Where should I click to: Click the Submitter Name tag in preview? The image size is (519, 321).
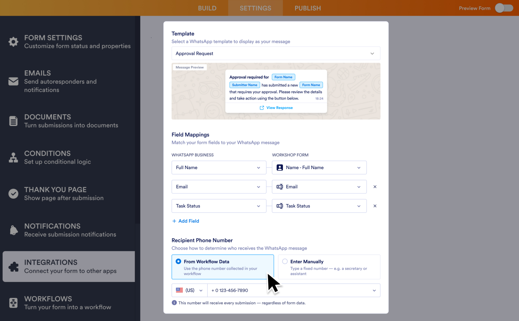click(x=245, y=85)
